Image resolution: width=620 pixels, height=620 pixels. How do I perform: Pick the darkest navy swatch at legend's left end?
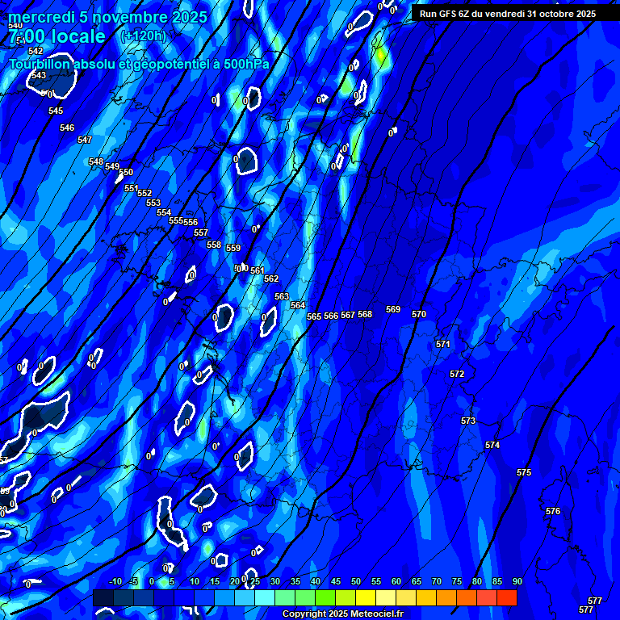[x=103, y=598]
